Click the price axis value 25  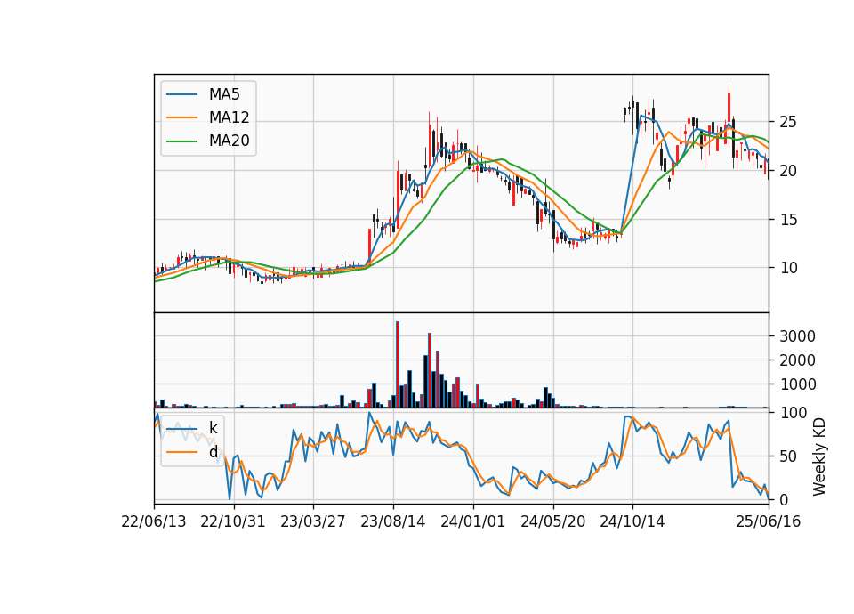click(x=787, y=122)
